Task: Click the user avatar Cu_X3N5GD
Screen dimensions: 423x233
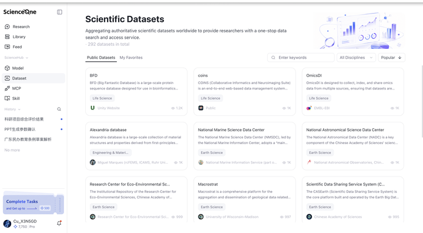Action: point(7,224)
